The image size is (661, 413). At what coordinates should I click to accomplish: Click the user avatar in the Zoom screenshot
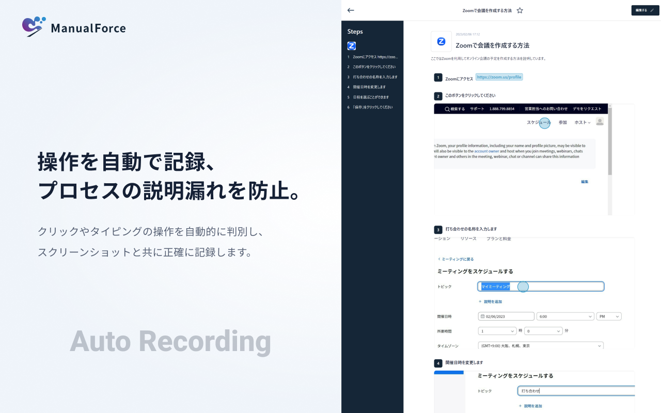pos(600,121)
